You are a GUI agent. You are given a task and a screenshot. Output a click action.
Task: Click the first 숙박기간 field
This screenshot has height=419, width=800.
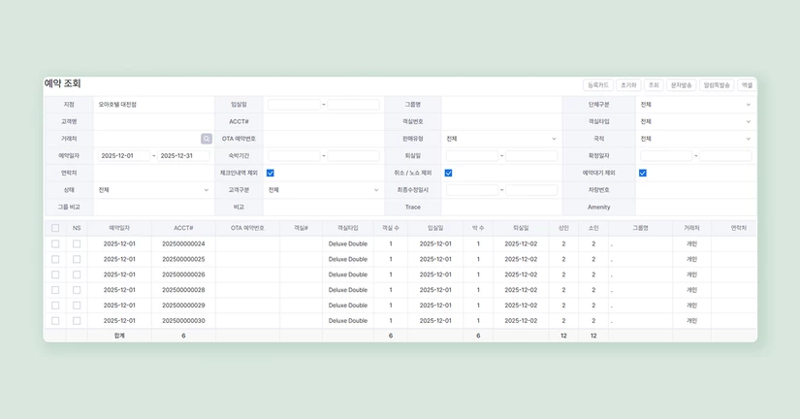click(x=294, y=155)
